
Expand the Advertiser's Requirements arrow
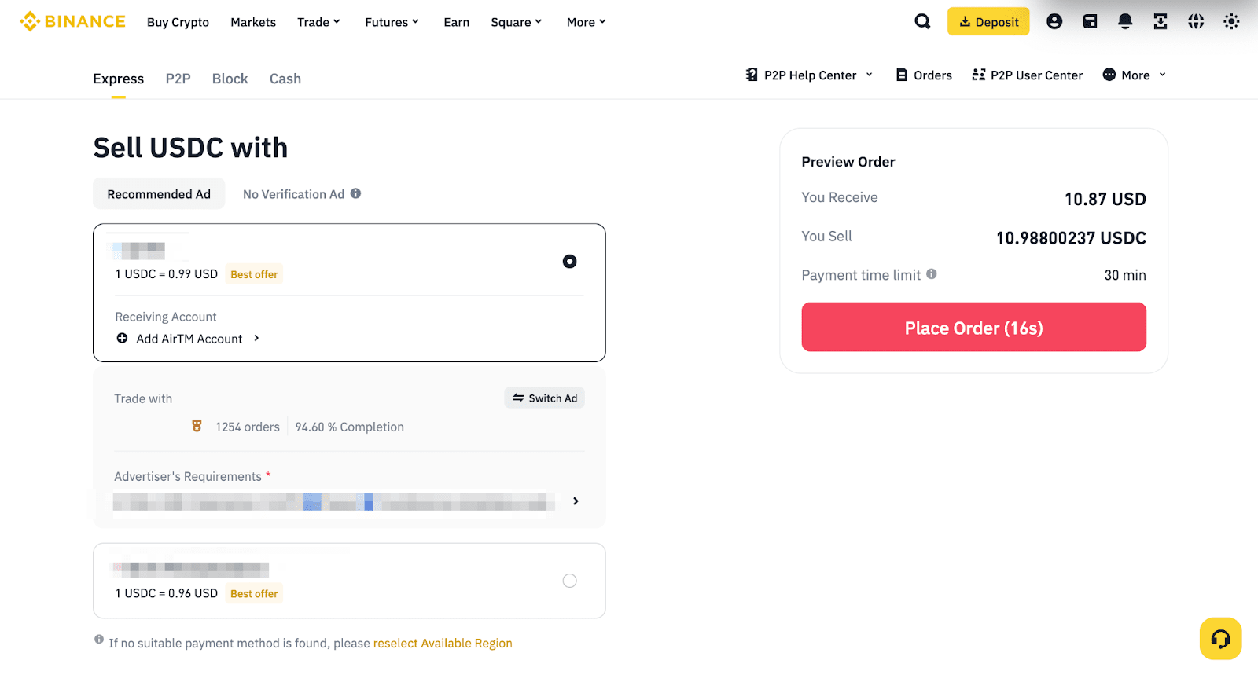(576, 501)
